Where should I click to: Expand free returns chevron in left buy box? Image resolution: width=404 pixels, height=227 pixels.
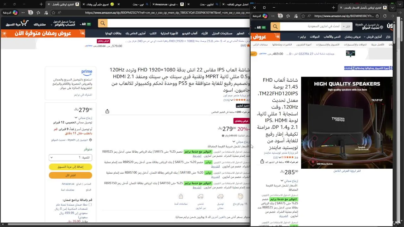point(76,118)
